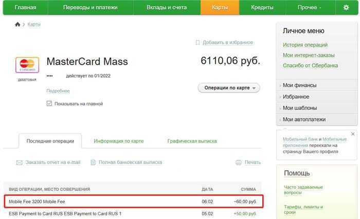The height and width of the screenshot is (219, 360).
Task: Open the settings gear in navigation bar
Action: (x=346, y=8)
